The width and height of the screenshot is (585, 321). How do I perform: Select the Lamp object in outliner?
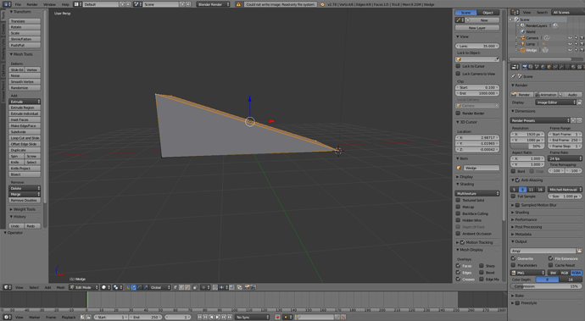pyautogui.click(x=530, y=44)
